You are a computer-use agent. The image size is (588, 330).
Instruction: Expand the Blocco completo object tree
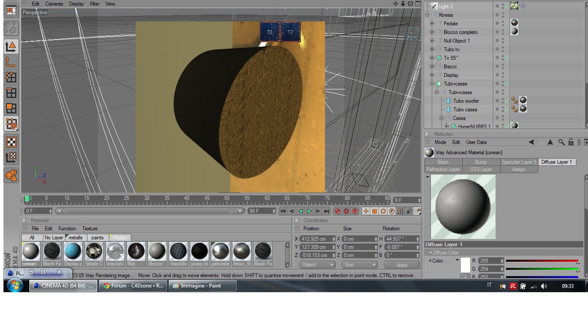click(x=432, y=32)
